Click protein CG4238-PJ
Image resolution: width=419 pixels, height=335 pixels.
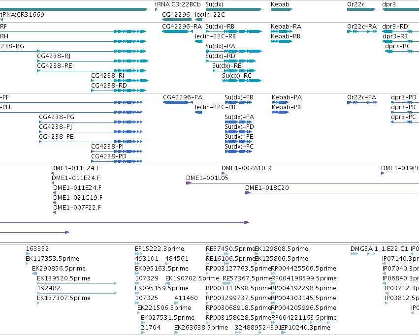(x=55, y=127)
